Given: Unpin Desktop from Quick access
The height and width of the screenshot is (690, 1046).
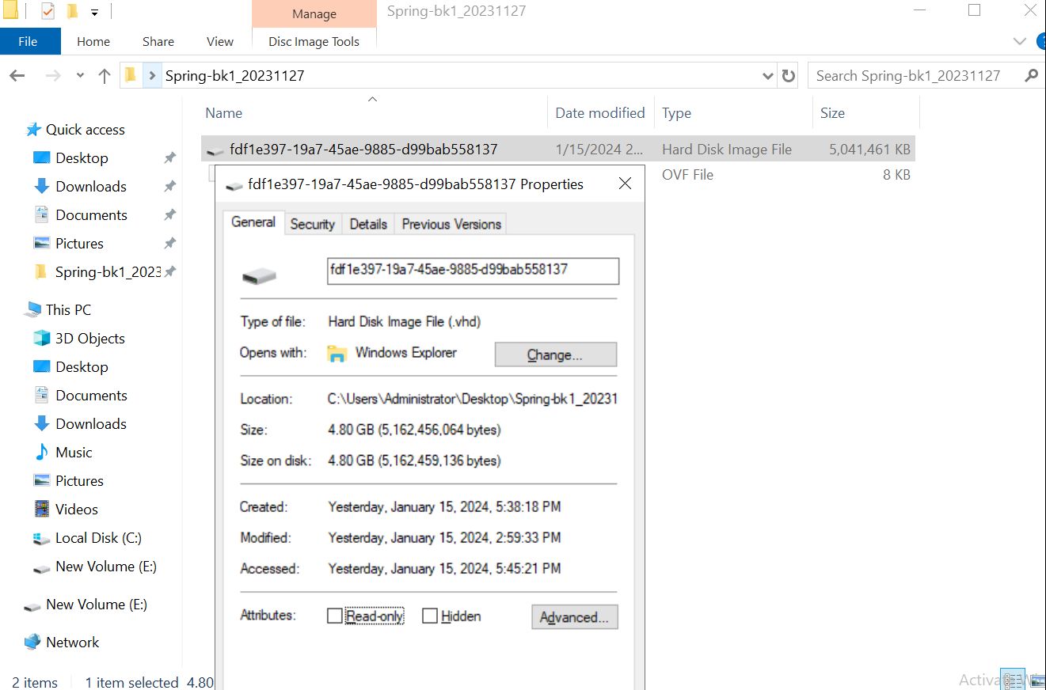Looking at the screenshot, I should click(169, 157).
